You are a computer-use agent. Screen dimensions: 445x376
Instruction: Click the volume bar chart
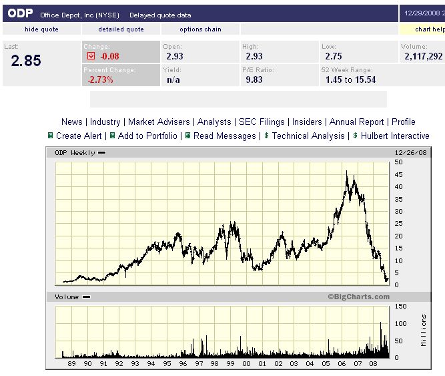coord(223,332)
